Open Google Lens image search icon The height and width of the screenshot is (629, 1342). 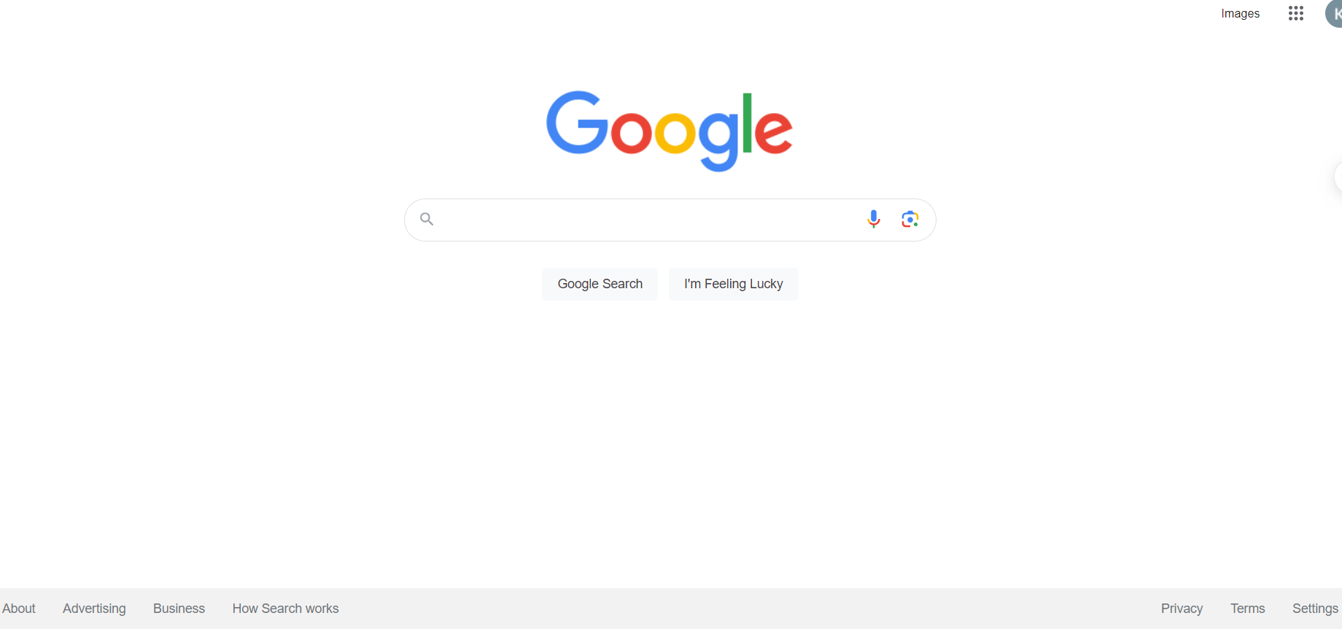click(909, 219)
